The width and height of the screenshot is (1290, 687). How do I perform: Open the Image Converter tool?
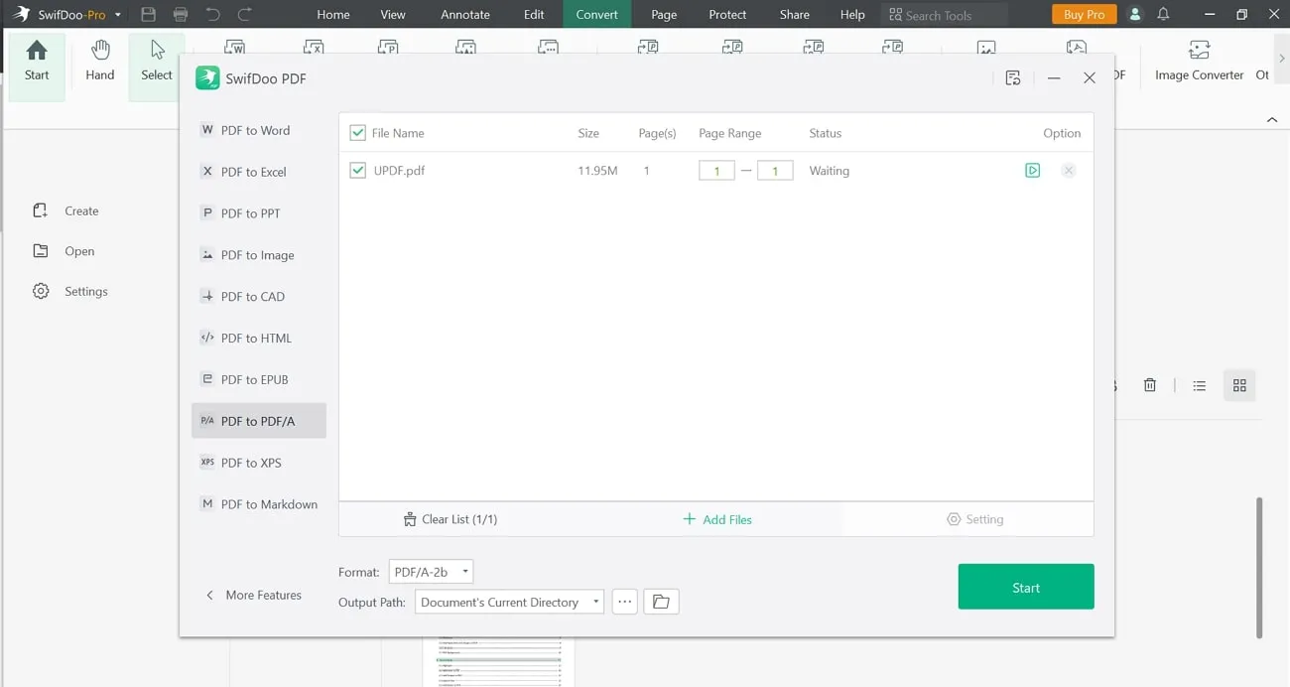tap(1199, 62)
